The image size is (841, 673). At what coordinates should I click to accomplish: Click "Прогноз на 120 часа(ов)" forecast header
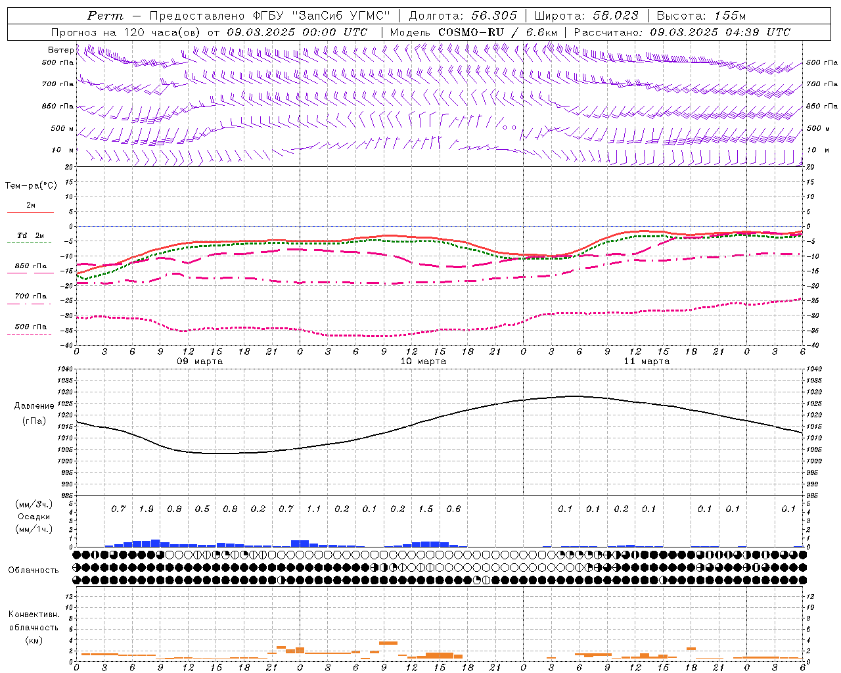tap(127, 32)
